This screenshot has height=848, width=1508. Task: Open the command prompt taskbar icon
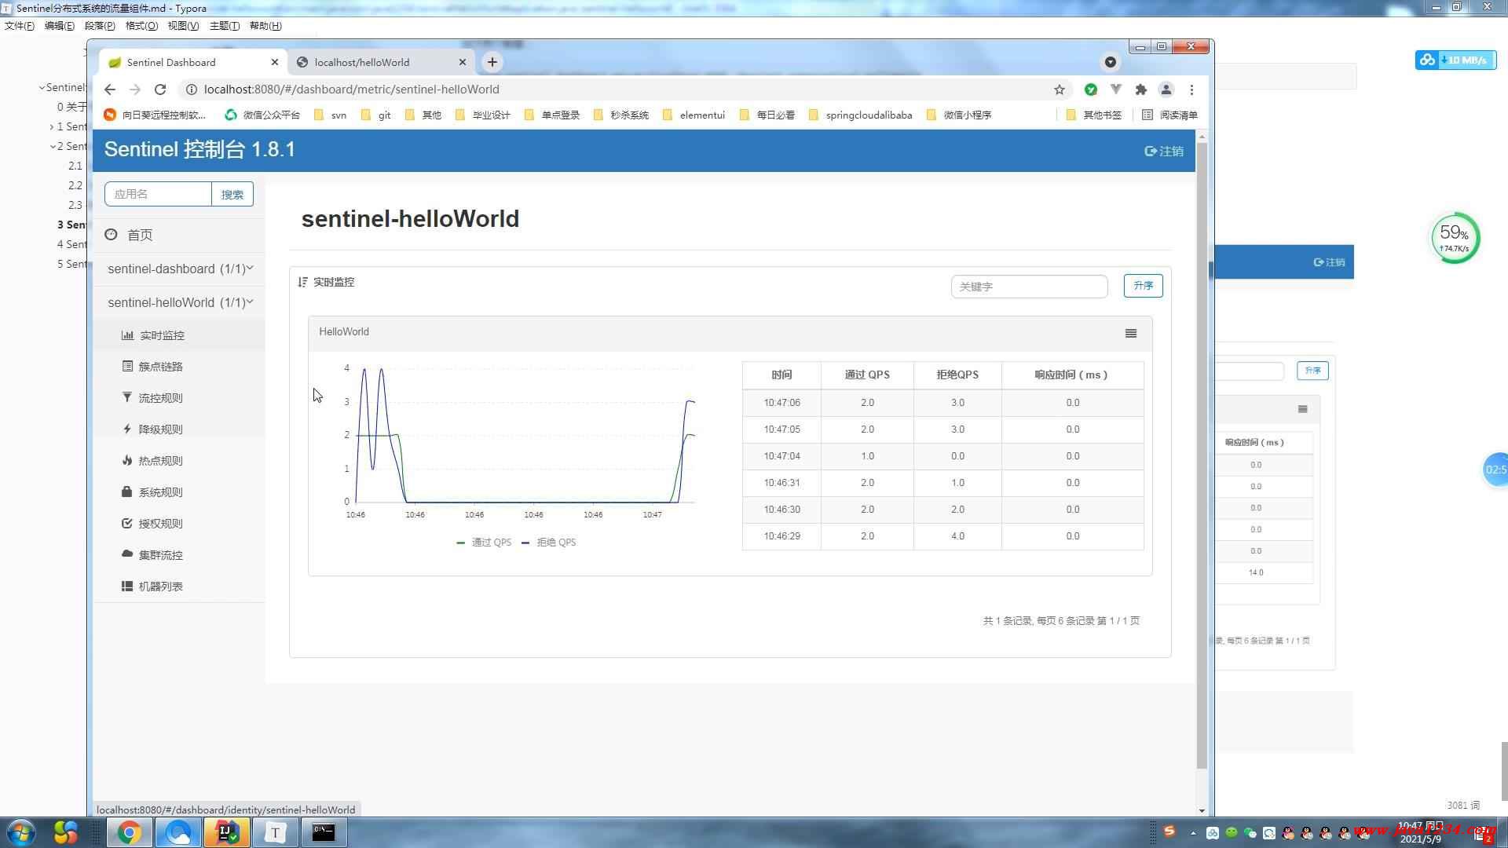[x=324, y=832]
